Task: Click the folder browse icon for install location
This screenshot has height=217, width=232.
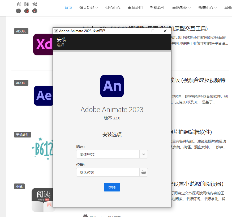Action: 143,172
